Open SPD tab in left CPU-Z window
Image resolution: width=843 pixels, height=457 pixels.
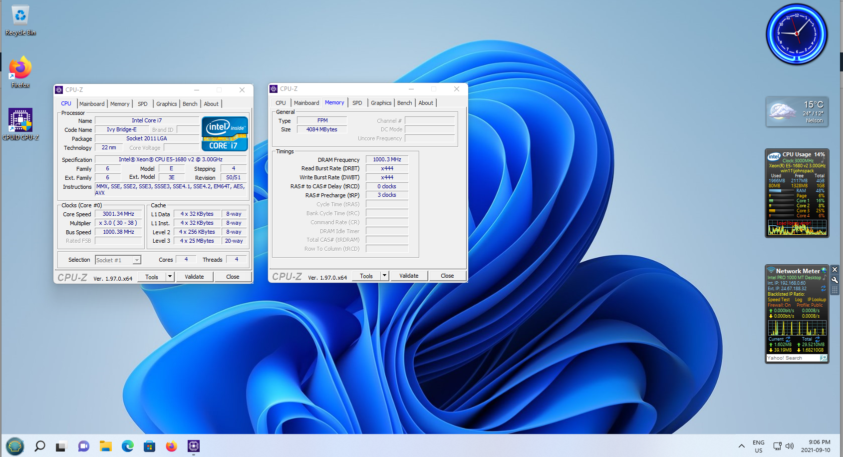tap(143, 104)
